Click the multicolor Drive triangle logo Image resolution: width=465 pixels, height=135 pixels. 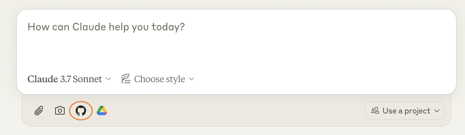click(102, 111)
